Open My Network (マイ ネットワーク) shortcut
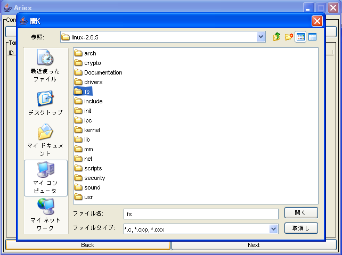Screen dimensions: 342x255 pos(46,215)
